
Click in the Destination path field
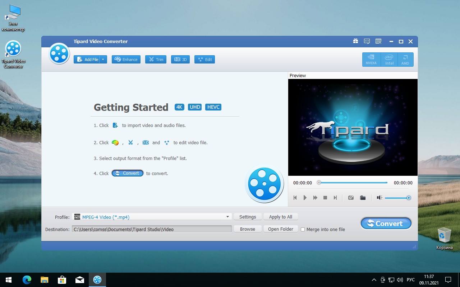pos(152,229)
